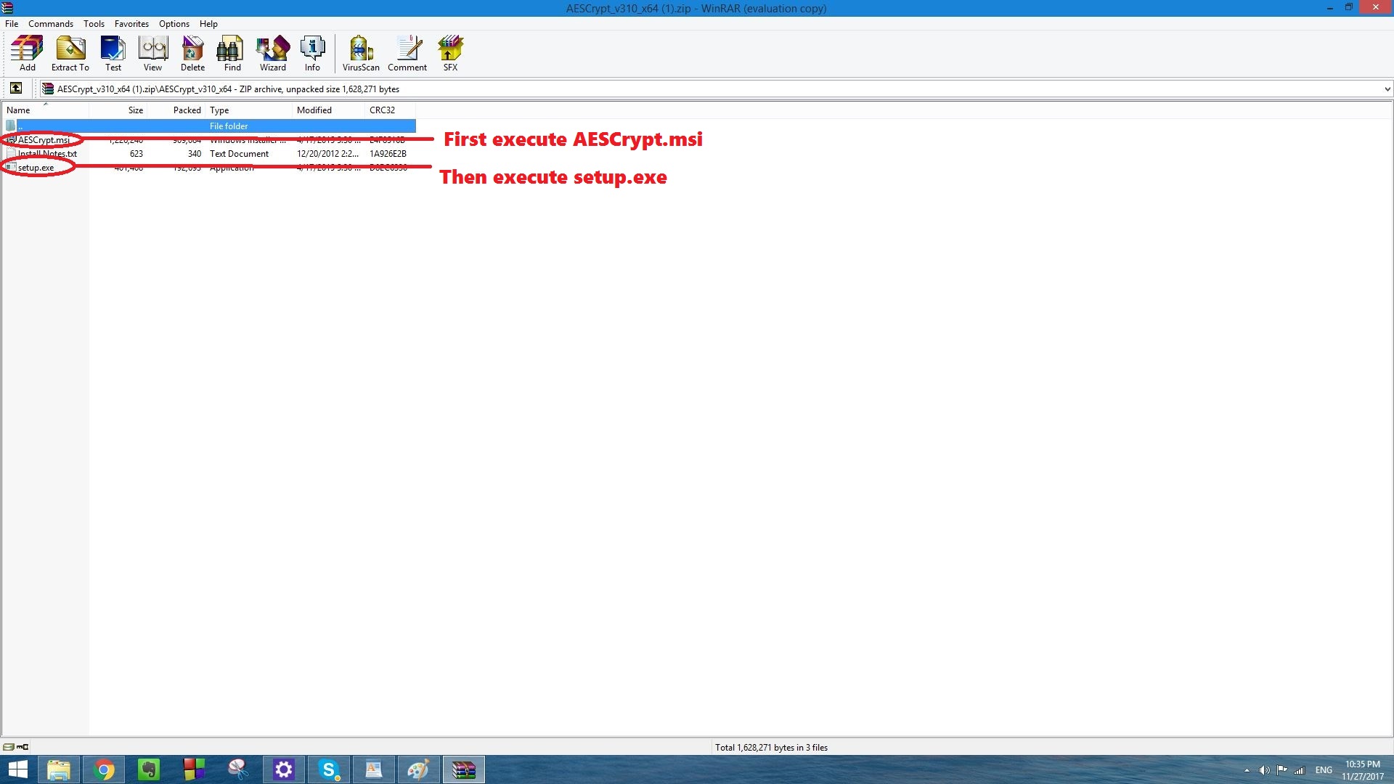Open the colorful blocks app in taskbar
Screen dimensions: 1394x784
click(194, 769)
